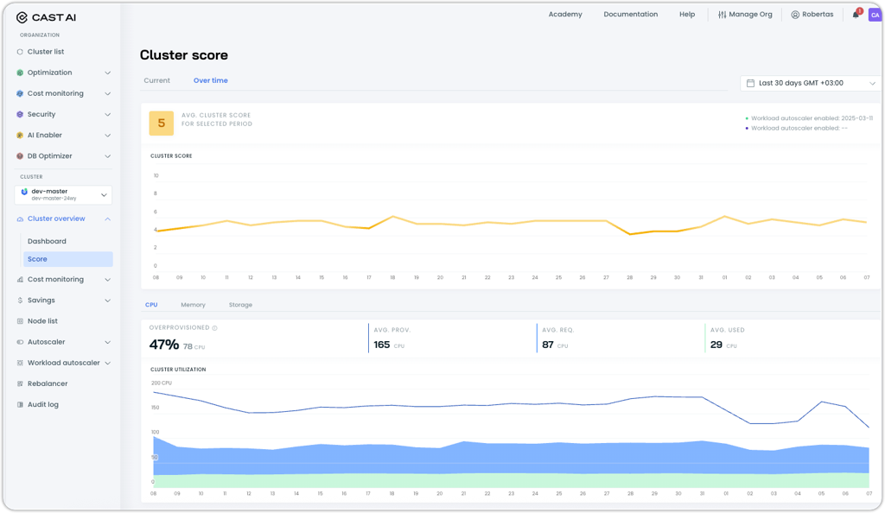Click the Audit log icon
The image size is (885, 513).
tap(20, 405)
